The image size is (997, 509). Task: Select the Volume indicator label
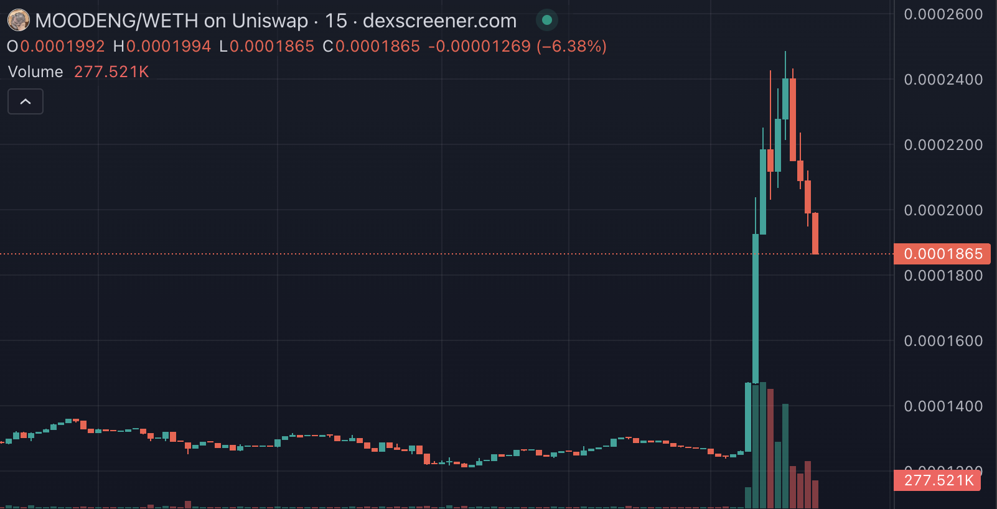tap(35, 72)
